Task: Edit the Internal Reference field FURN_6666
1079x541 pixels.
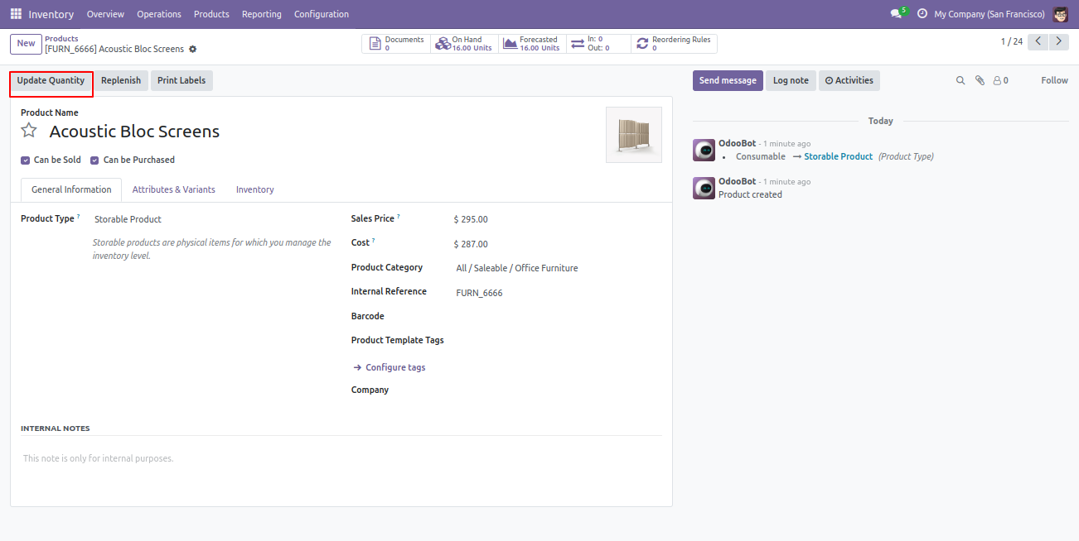Action: [558, 293]
